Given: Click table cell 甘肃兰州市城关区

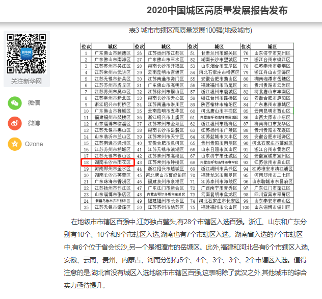Looking at the screenshot, I should point(219,53).
